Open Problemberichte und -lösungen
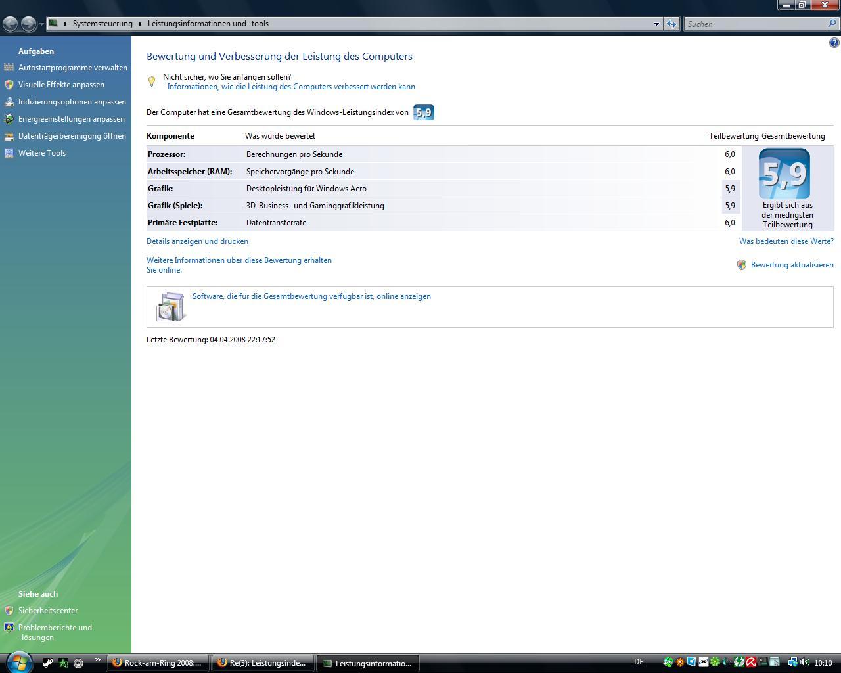Viewport: 841px width, 673px height. pyautogui.click(x=55, y=632)
